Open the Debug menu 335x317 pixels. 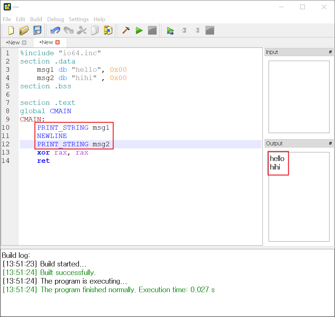coord(56,19)
